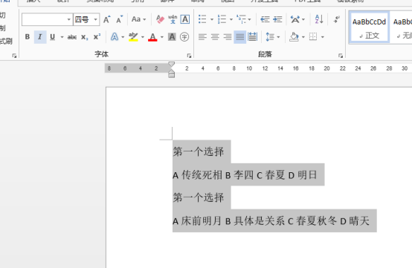Screen dimensions: 412x268
Task: Show or hide paragraph marks
Action: tap(337, 19)
